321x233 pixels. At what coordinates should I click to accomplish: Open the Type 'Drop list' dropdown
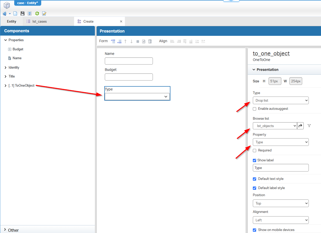tap(281, 100)
